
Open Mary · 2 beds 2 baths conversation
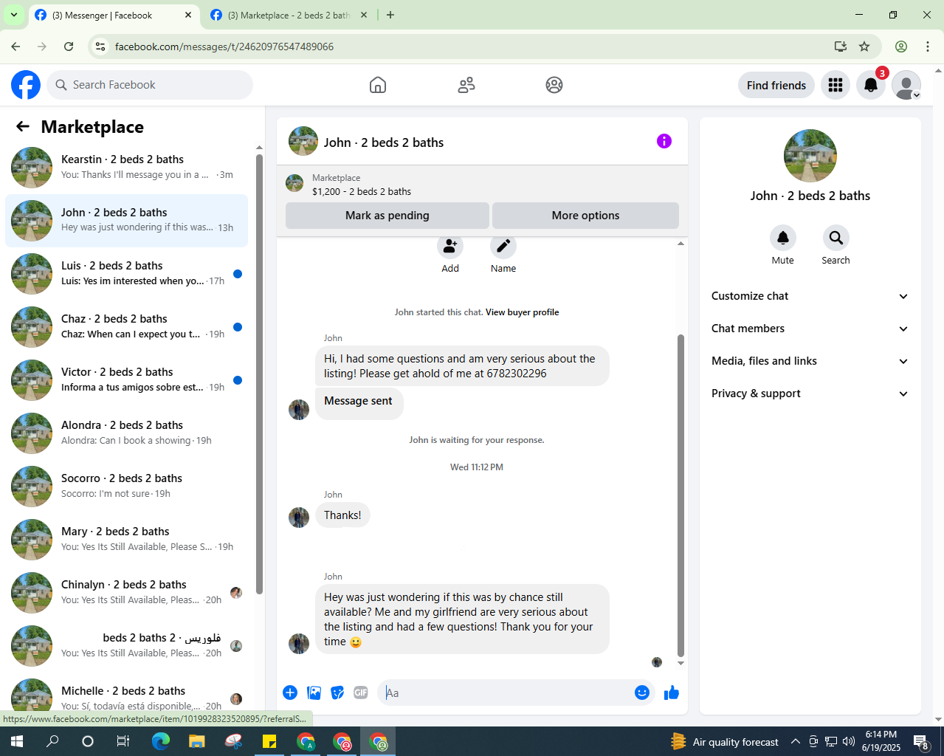tap(126, 540)
